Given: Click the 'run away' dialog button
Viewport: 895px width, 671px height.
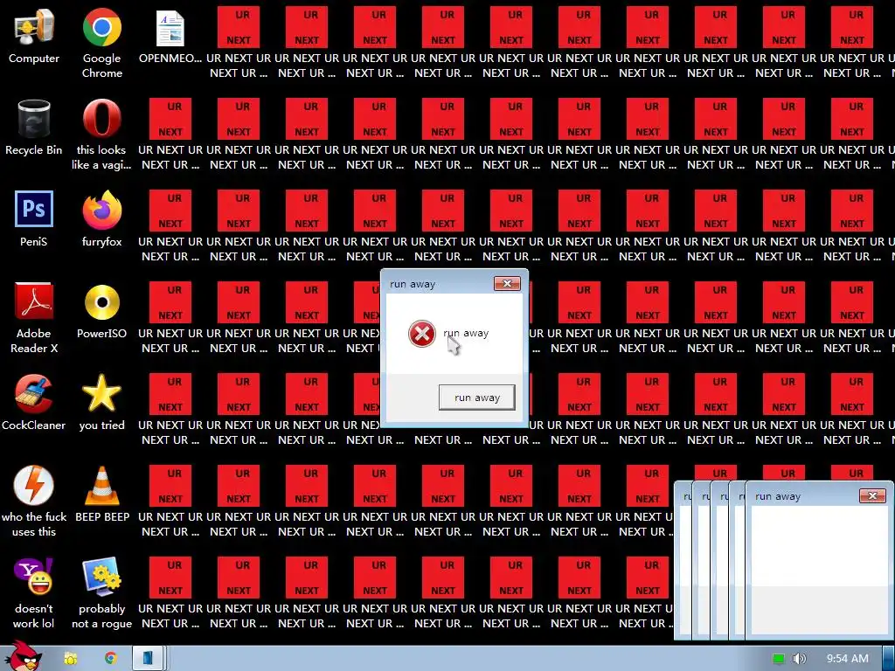Looking at the screenshot, I should [476, 398].
